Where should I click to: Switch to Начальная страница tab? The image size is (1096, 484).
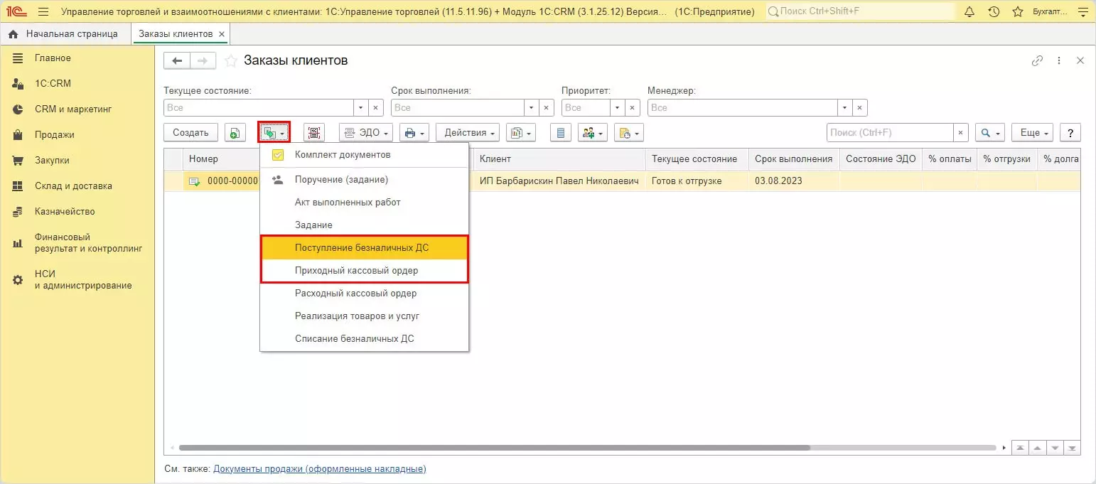[65, 34]
